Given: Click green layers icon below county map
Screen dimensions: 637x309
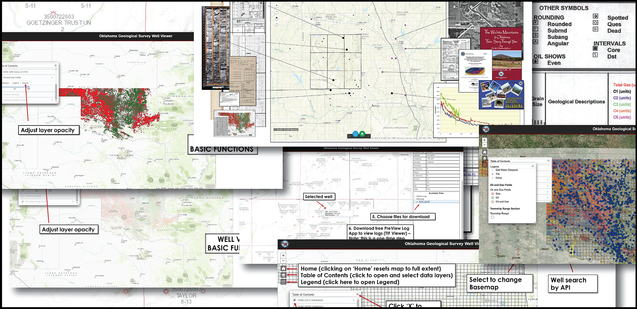Looking at the screenshot, I should point(362,134).
